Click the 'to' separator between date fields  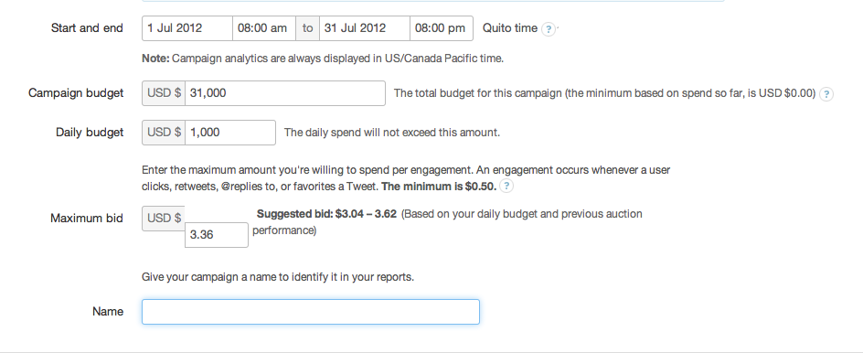[x=308, y=28]
